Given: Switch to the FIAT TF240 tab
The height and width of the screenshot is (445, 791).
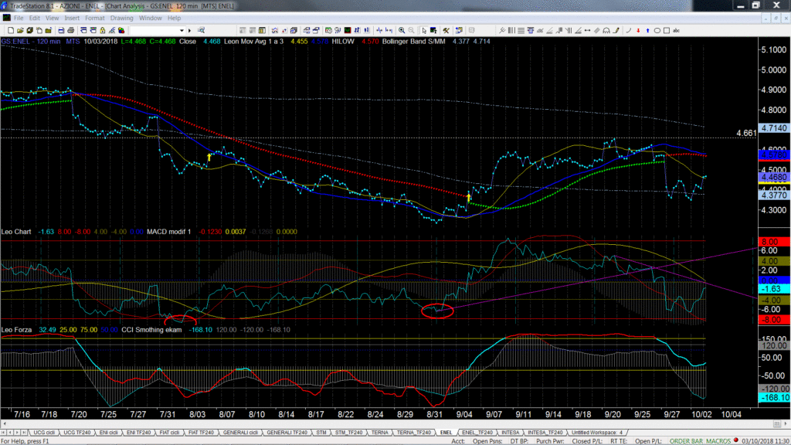Looking at the screenshot, I should point(201,433).
